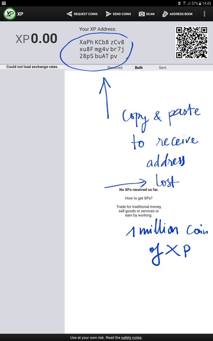Tap the 14:45 clock
This screenshot has width=213, height=341.
[207, 3]
